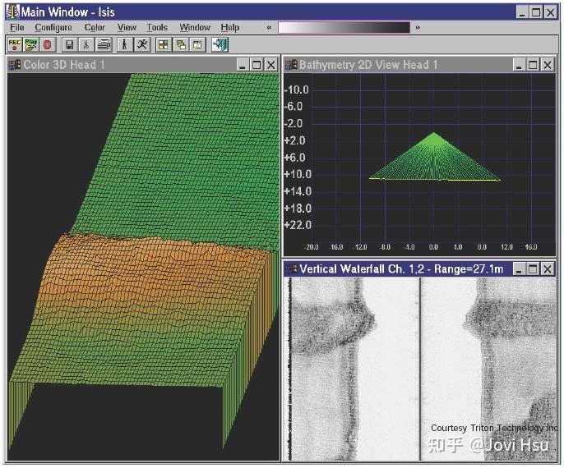Click the standing person toolbar icon
The image size is (564, 468).
(x=126, y=44)
